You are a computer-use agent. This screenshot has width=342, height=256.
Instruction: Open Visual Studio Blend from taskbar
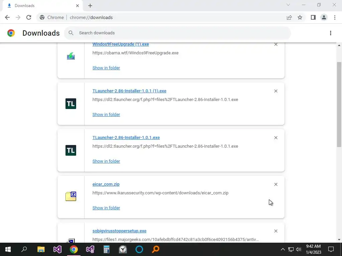[x=90, y=249]
